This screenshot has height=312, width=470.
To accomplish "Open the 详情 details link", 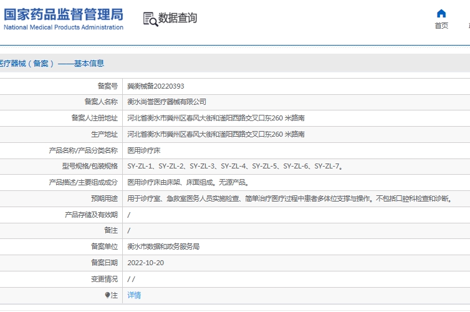I will [134, 295].
